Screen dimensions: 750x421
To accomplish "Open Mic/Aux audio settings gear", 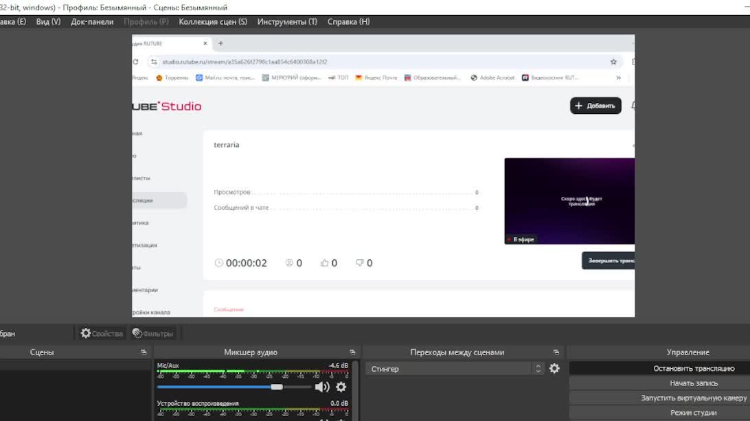I will (341, 387).
